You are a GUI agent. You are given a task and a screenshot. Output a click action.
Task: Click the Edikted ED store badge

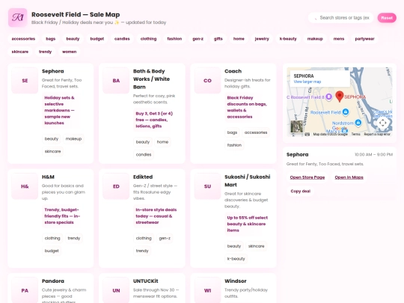pyautogui.click(x=116, y=186)
